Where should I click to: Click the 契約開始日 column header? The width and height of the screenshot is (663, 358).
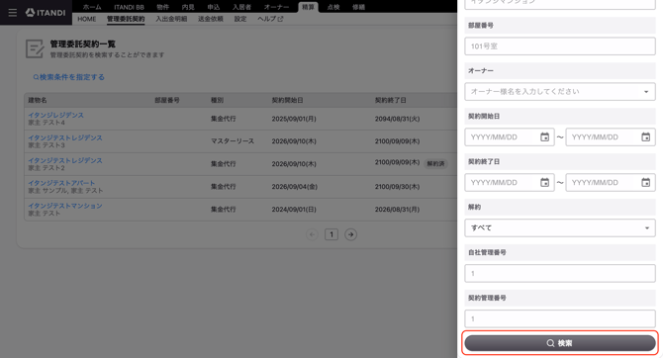287,100
